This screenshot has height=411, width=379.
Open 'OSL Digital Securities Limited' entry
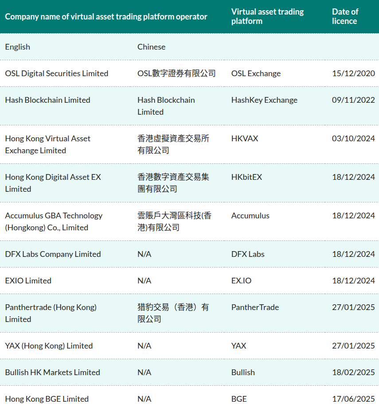(56, 74)
